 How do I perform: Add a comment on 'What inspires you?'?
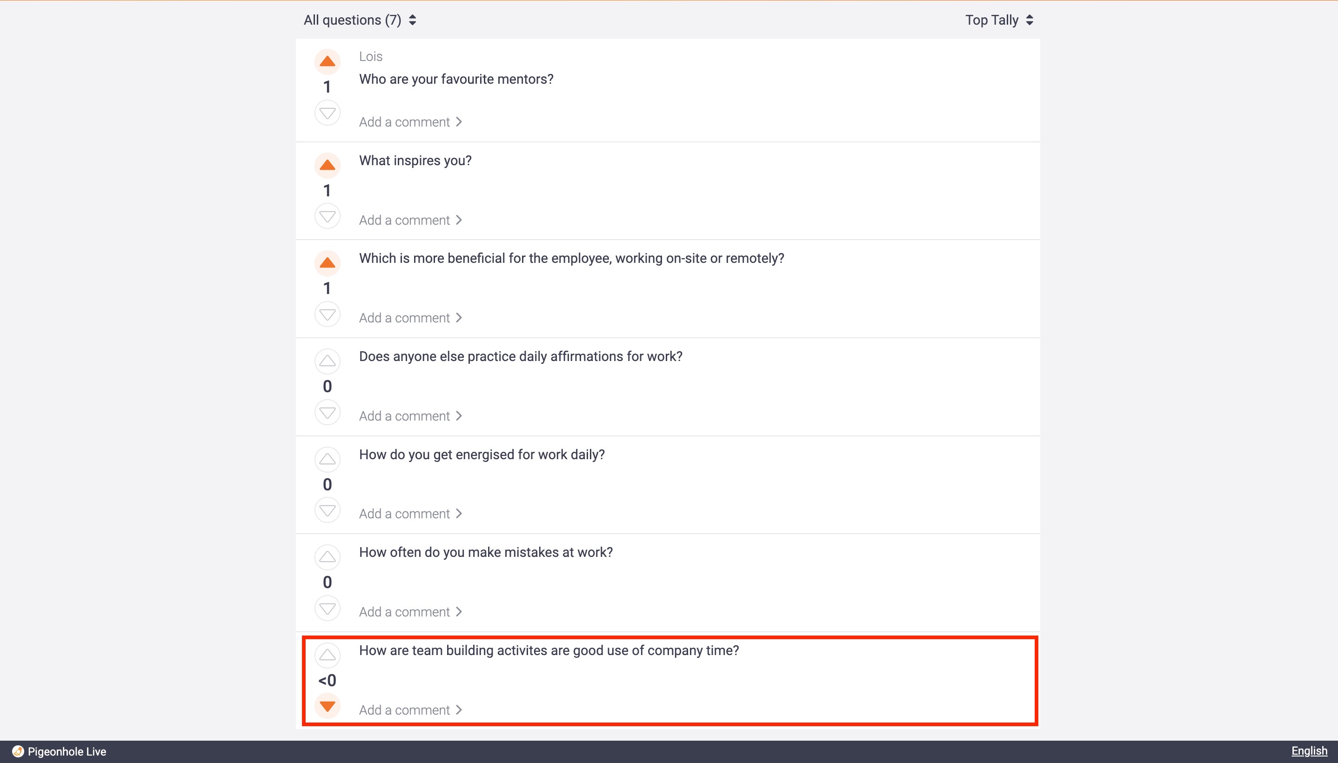(410, 220)
